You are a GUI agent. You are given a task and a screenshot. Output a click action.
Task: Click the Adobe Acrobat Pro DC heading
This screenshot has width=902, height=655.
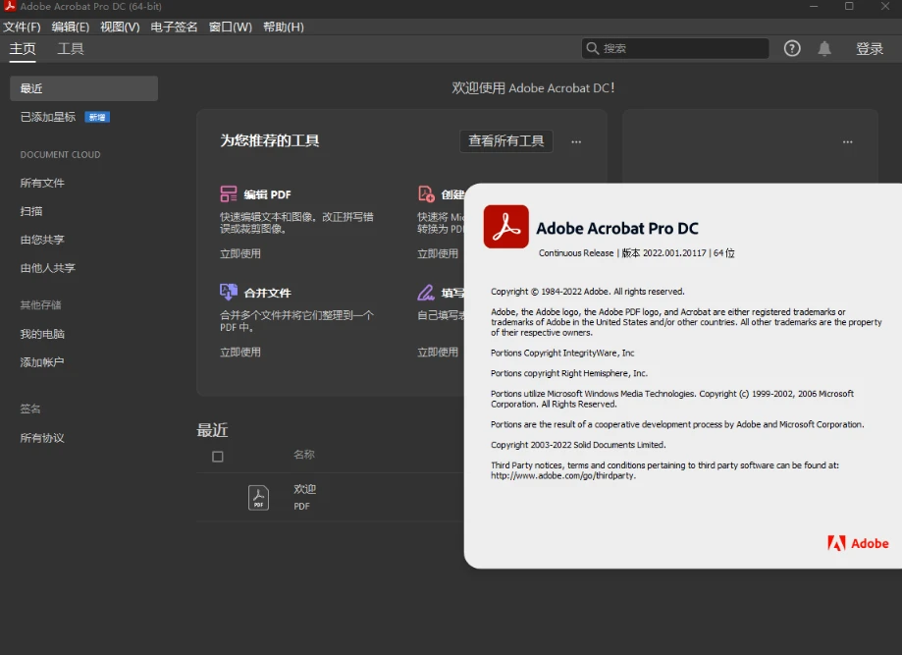click(617, 229)
